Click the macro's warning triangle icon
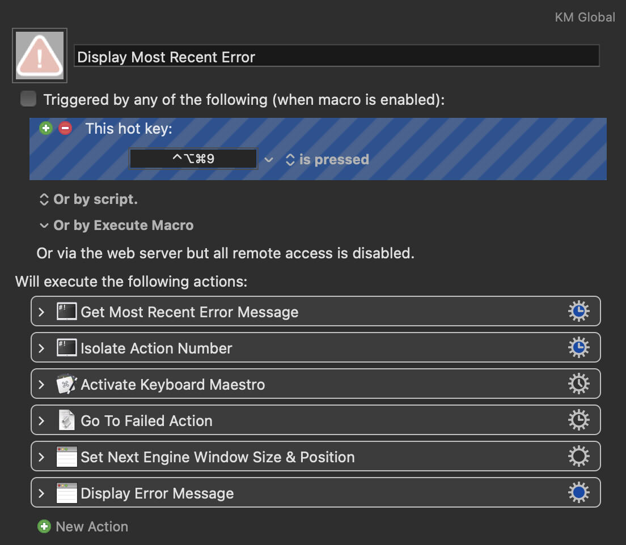626x545 pixels. tap(40, 55)
